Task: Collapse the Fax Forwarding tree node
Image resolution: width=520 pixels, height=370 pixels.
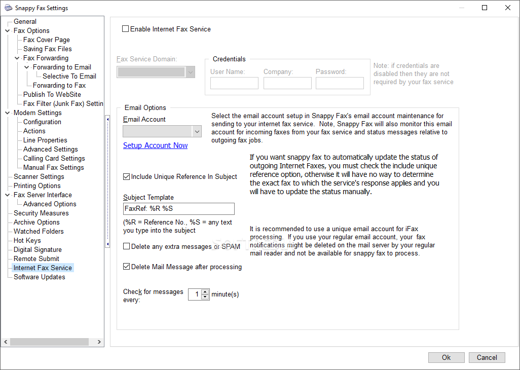Action: (x=17, y=58)
